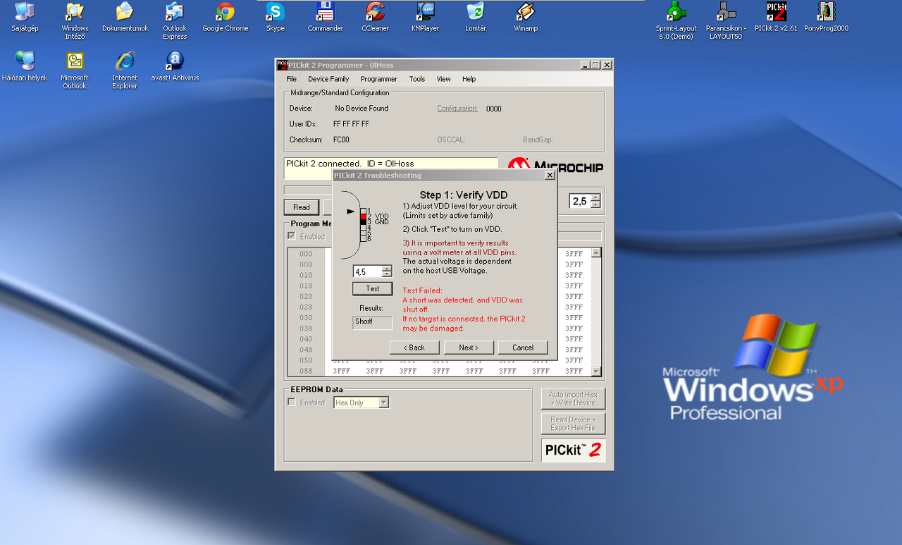Decrease the troubleshooting VDD value of 4,5
Image resolution: width=902 pixels, height=545 pixels.
[387, 274]
